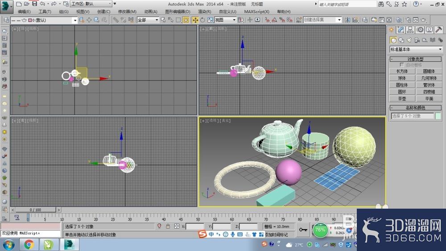Open the Render Setup icon
The height and width of the screenshot is (251, 446).
(x=409, y=20)
